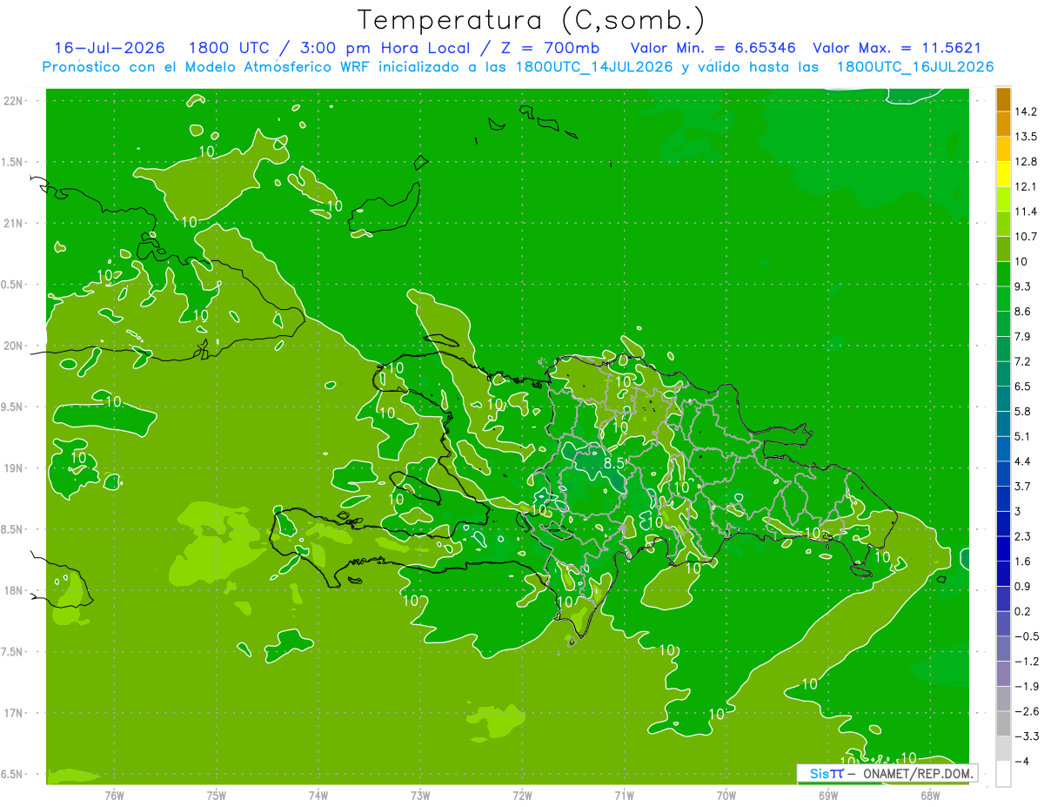Click the "-4" colorbar value
This screenshot has width=1044, height=807.
point(1021,761)
